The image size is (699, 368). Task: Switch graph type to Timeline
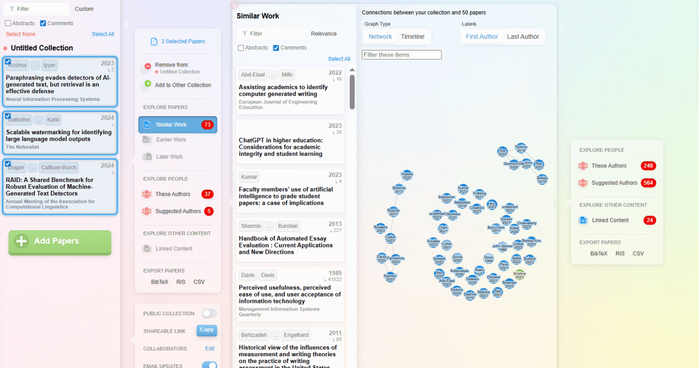tap(413, 36)
